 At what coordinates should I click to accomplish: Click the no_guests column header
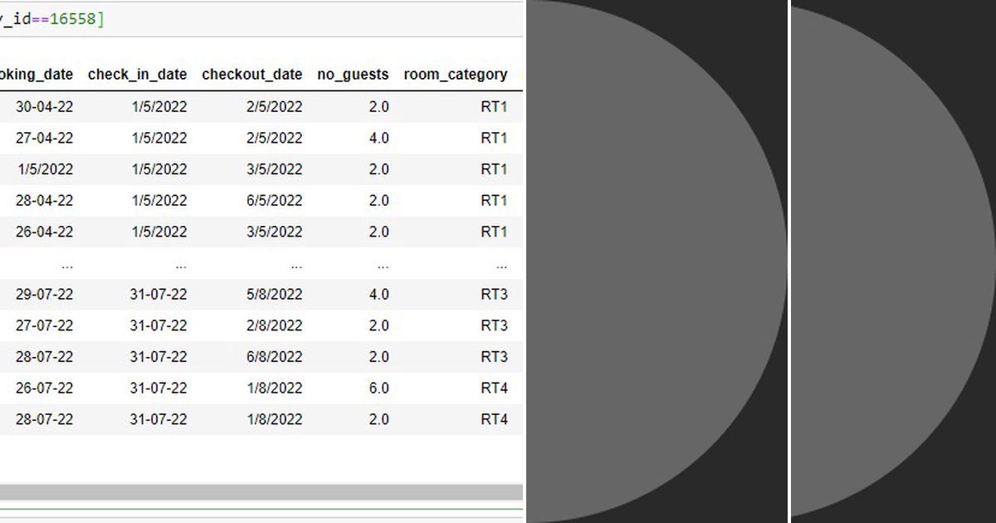353,75
